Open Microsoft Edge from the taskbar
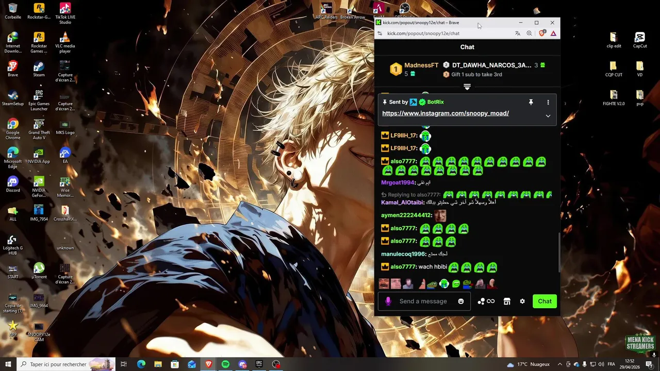The height and width of the screenshot is (371, 660). [141, 364]
